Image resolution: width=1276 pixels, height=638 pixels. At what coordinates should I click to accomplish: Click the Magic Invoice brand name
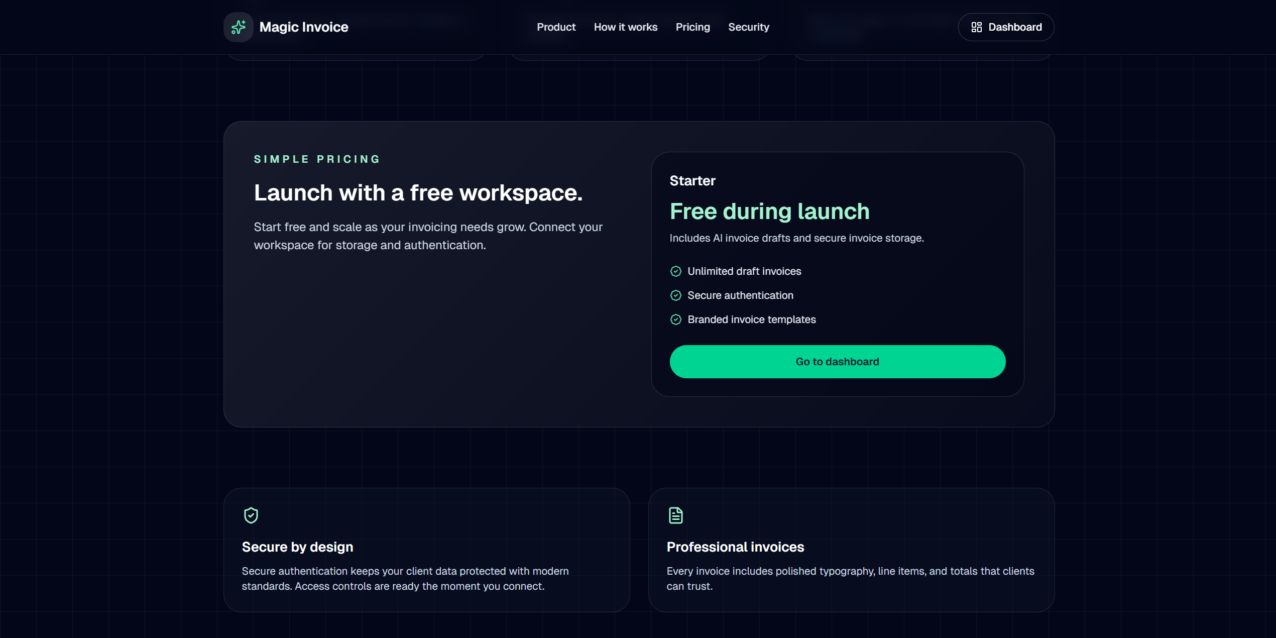303,27
